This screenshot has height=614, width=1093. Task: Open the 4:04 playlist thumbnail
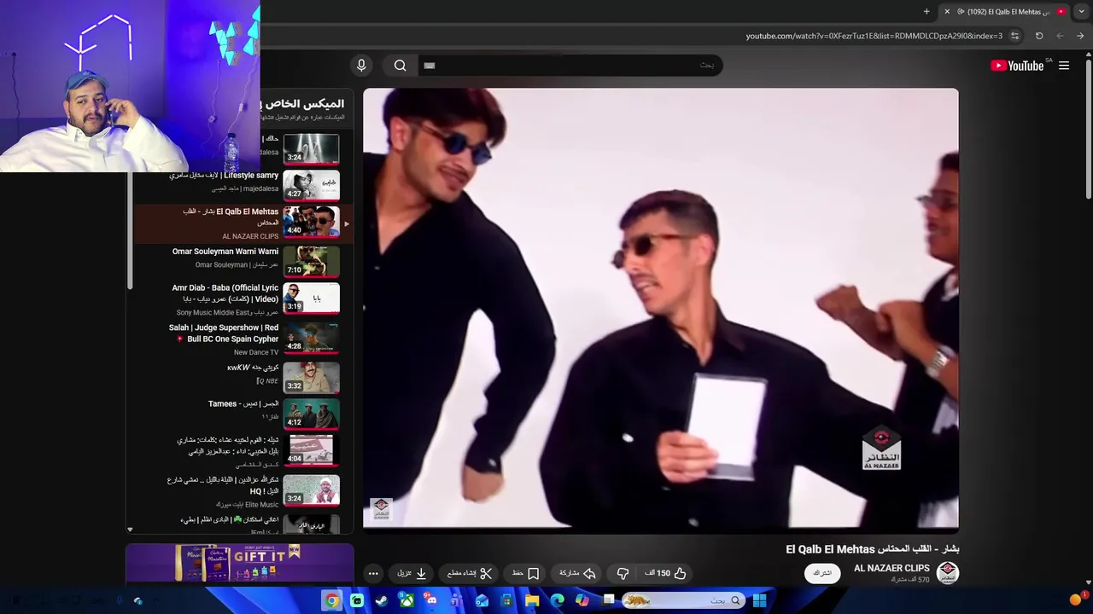311,449
